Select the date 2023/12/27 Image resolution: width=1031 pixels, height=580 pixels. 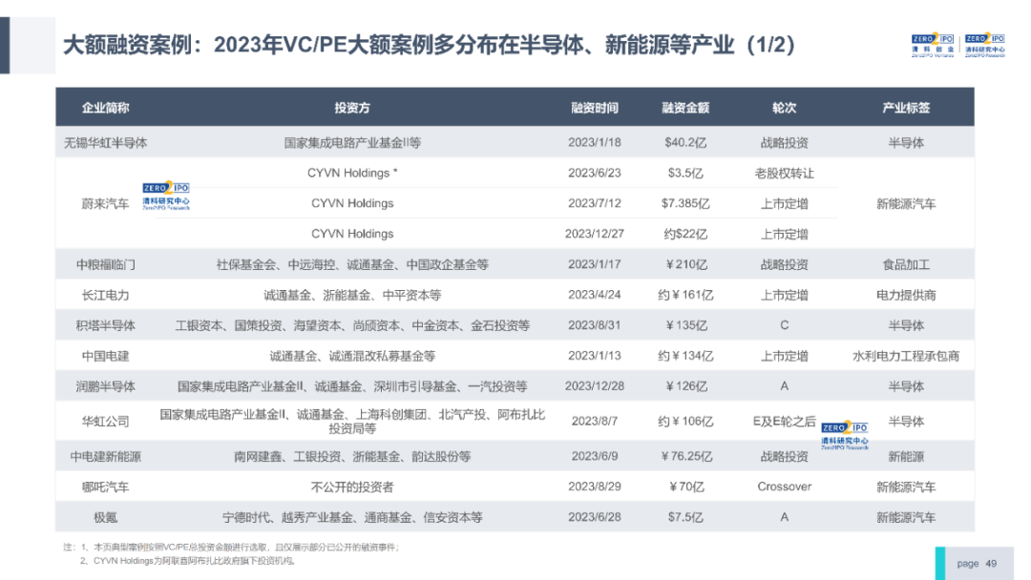click(x=595, y=234)
